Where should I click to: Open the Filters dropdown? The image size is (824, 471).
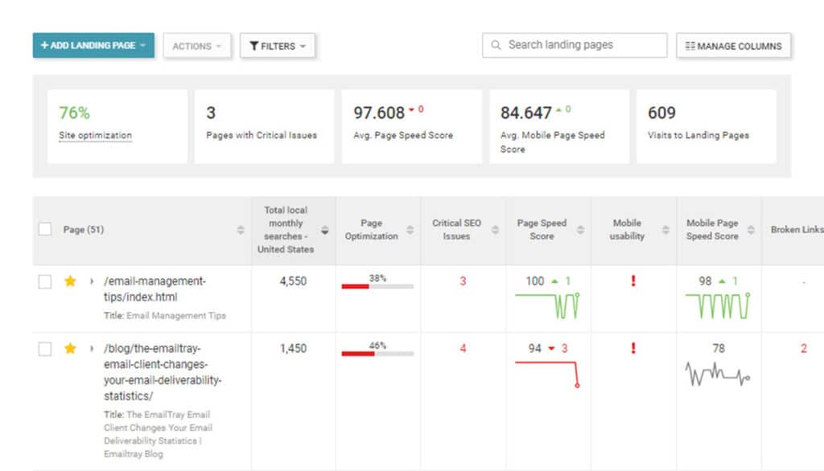(277, 46)
